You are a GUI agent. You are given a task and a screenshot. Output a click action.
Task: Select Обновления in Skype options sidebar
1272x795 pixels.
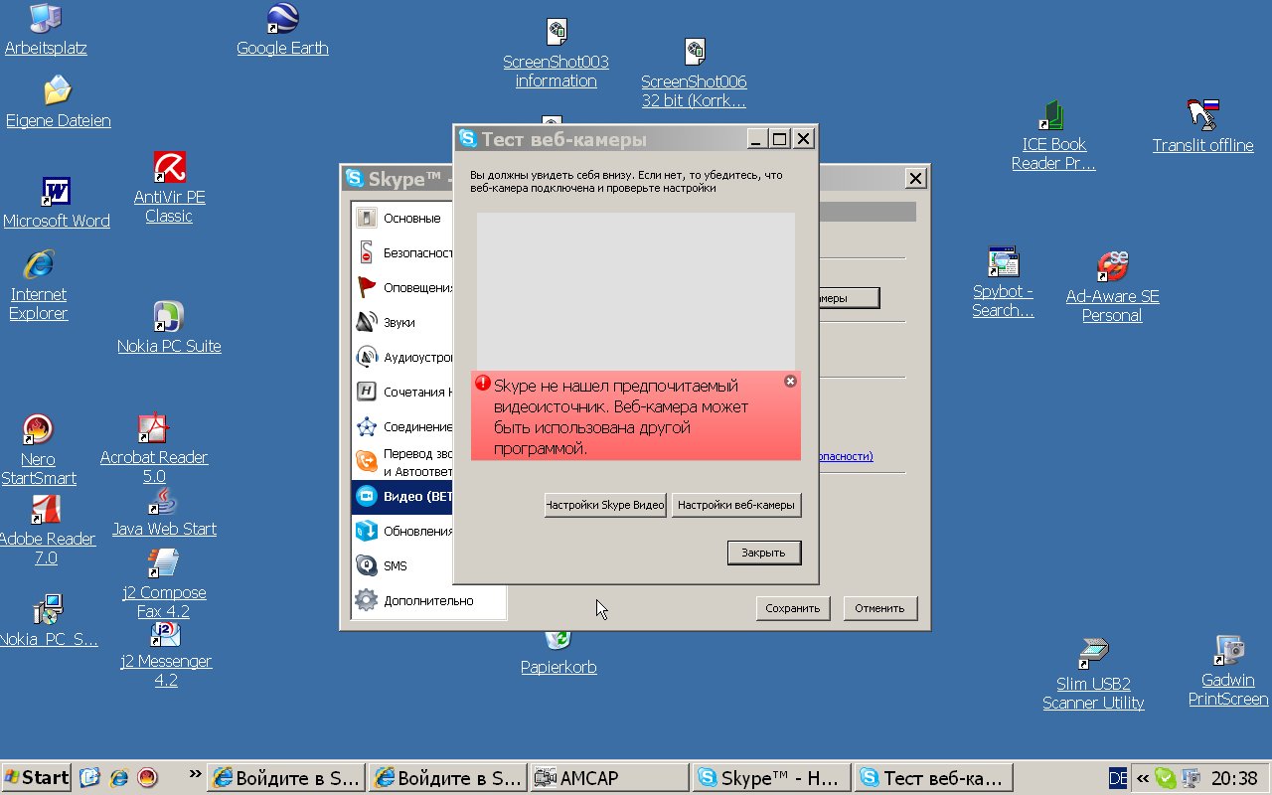click(402, 531)
